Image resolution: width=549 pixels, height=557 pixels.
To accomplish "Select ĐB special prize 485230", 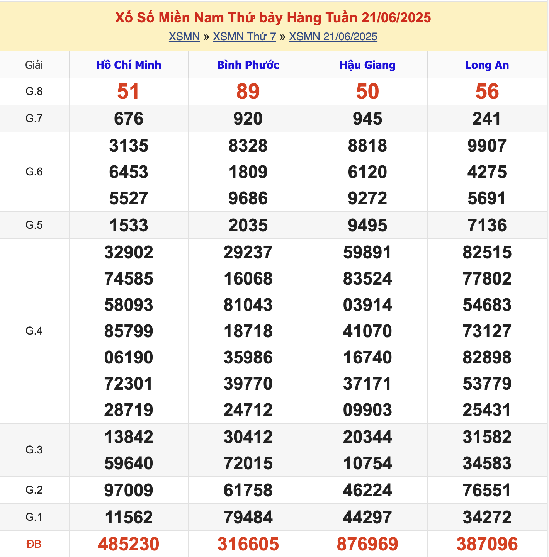I will (x=129, y=544).
